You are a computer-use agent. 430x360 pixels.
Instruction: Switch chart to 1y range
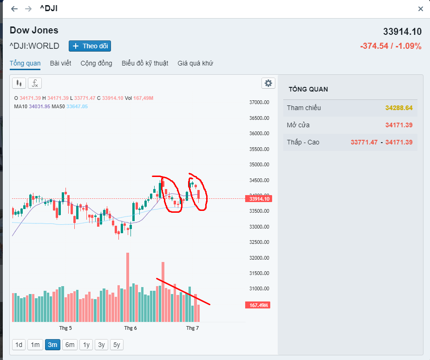[x=86, y=345]
